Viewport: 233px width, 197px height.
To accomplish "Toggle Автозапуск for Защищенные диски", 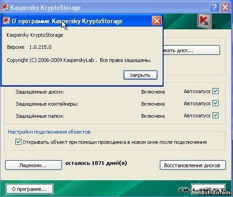I will coord(215,91).
